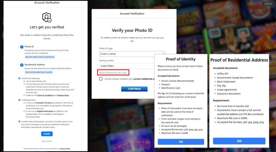Click the step 2 Residential Address badge
This screenshot has height=152, width=276.
22,65
